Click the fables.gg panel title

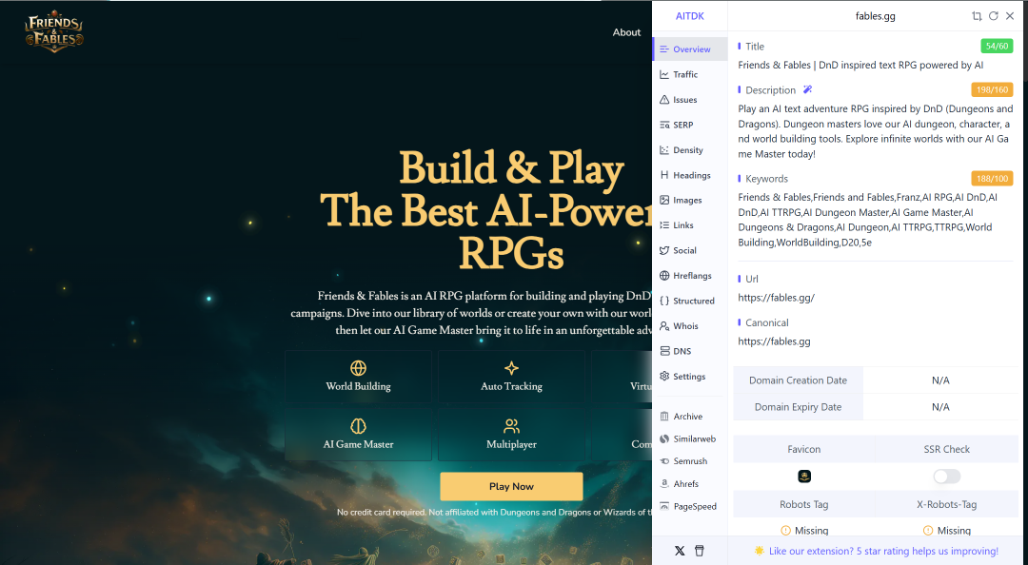click(x=876, y=16)
